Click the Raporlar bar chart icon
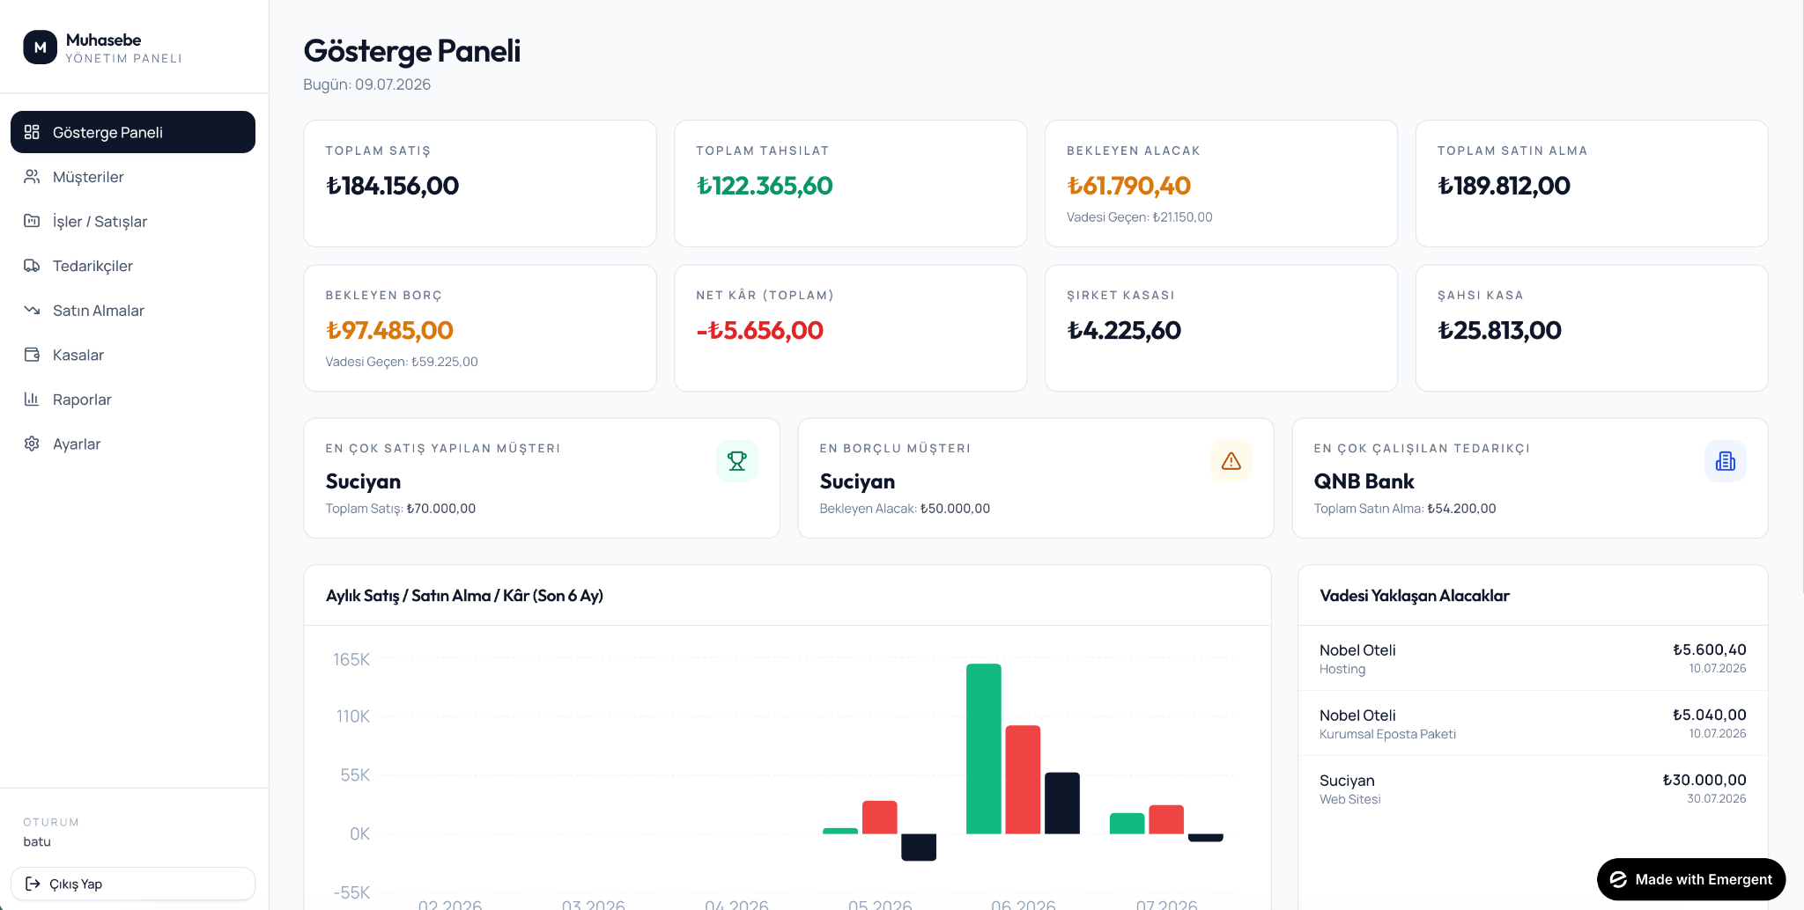 tap(32, 399)
